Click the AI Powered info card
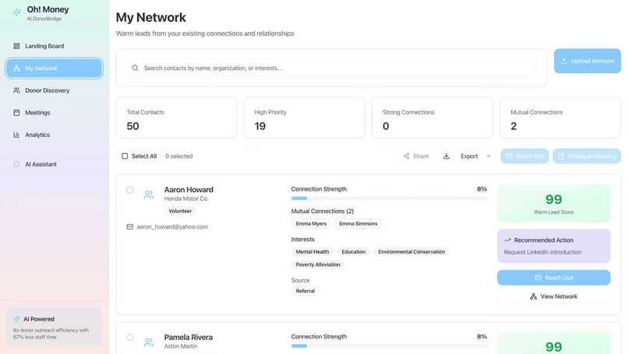Viewport: 628px width, 354px height. [x=54, y=328]
